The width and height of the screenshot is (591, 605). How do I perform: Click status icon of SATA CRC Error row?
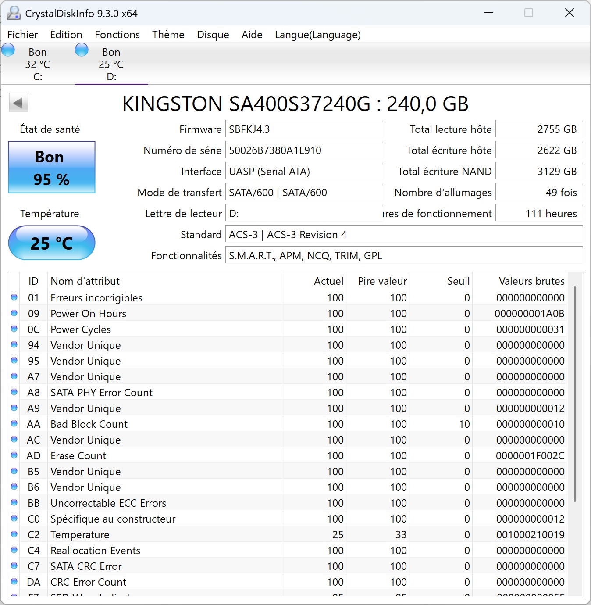(14, 566)
